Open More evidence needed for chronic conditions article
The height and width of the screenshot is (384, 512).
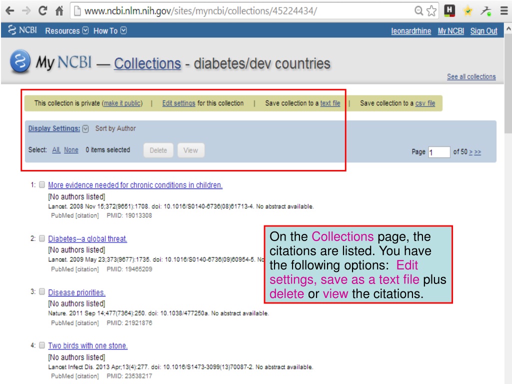135,185
